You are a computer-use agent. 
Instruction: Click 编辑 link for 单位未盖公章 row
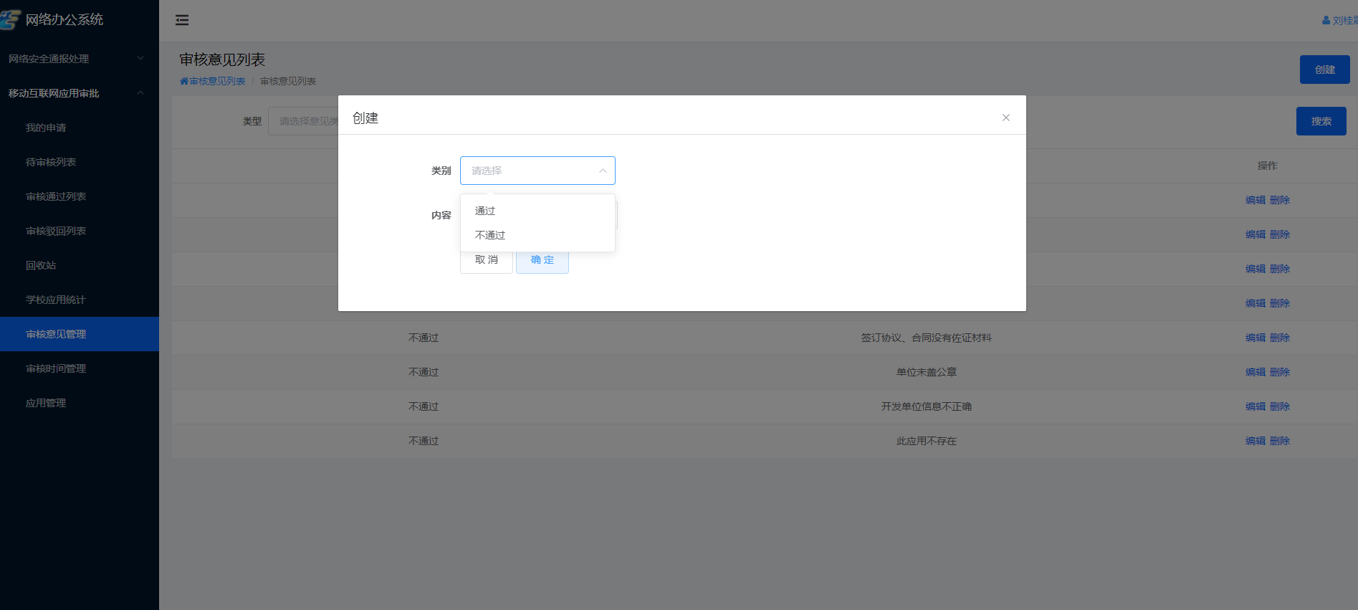[1255, 372]
